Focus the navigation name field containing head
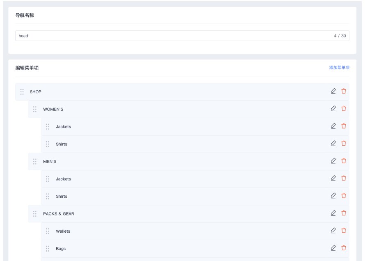 182,36
